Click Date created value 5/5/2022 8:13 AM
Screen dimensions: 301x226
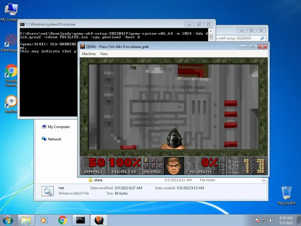click(190, 188)
